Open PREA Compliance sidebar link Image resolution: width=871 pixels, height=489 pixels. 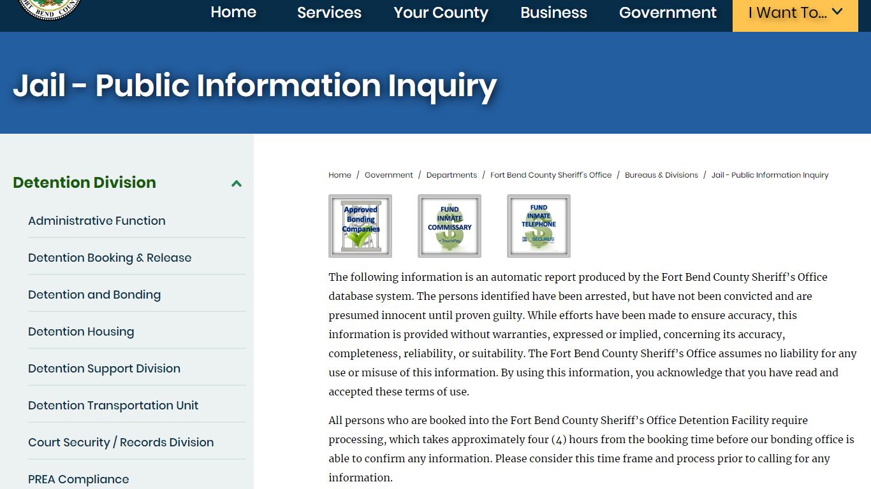coord(78,479)
